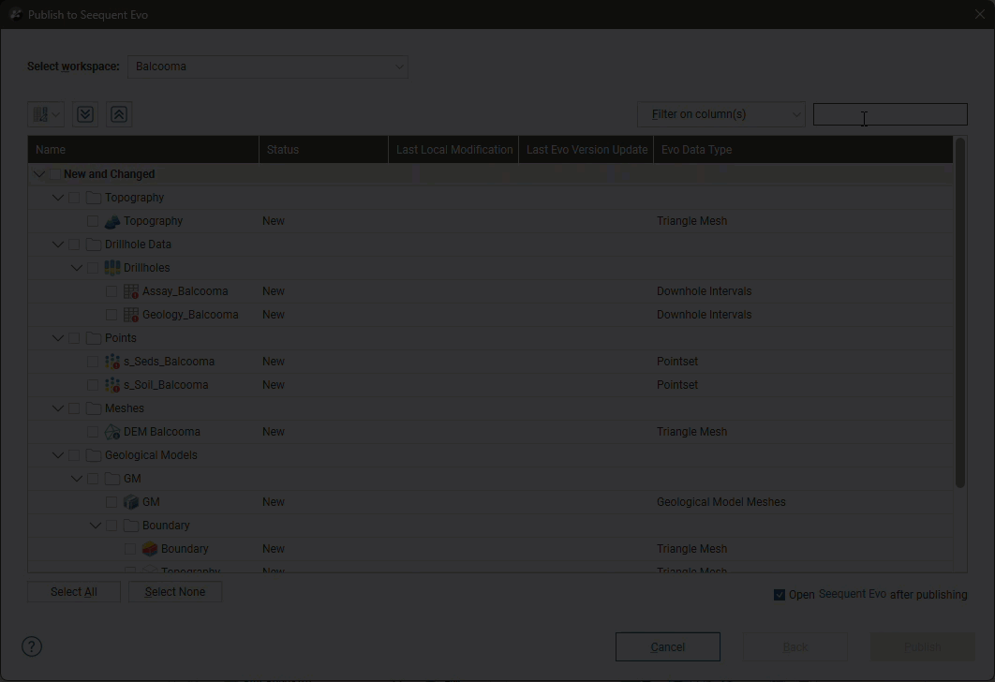This screenshot has height=682, width=995.
Task: Collapse the New and Changed group
Action: pyautogui.click(x=39, y=174)
